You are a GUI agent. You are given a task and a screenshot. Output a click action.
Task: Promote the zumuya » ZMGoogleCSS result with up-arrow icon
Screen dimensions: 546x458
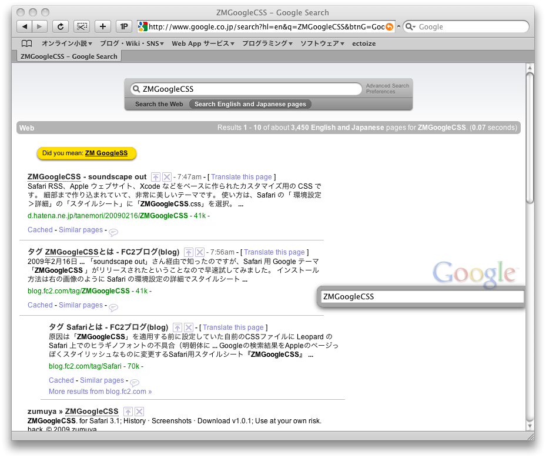tap(128, 412)
